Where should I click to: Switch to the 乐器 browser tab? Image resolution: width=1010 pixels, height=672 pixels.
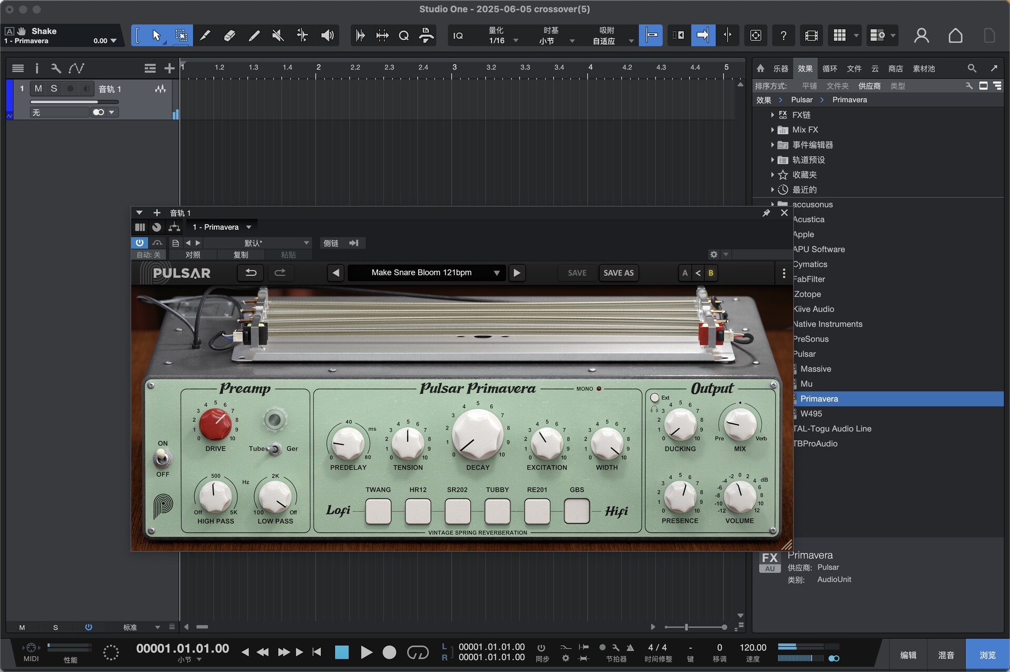pyautogui.click(x=780, y=68)
